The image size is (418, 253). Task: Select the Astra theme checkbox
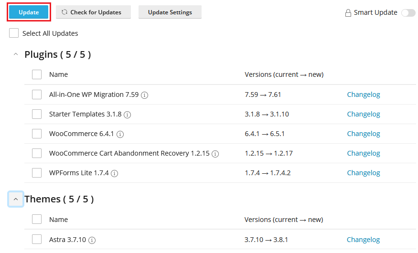(37, 239)
